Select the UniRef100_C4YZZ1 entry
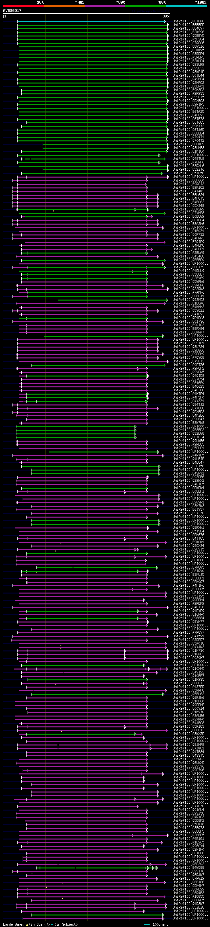The width and height of the screenshot is (210, 927). (188, 401)
